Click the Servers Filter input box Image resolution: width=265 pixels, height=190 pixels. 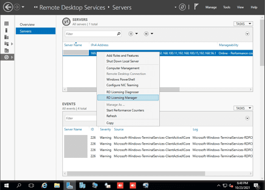(91, 34)
